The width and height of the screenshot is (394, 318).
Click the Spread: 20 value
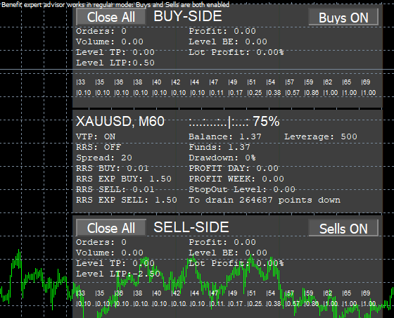(104, 158)
